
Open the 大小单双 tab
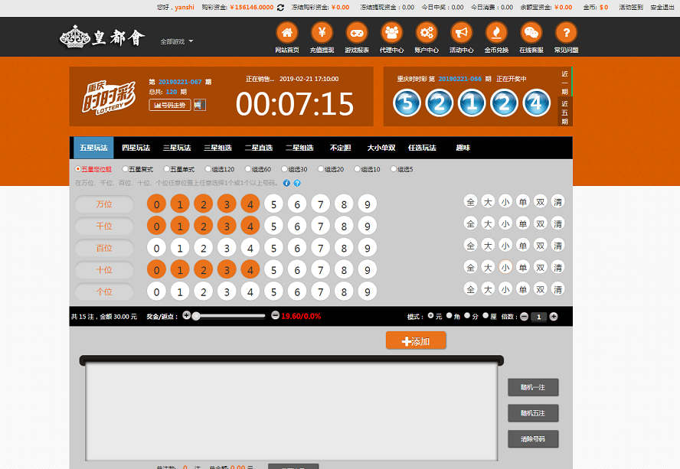(x=381, y=148)
